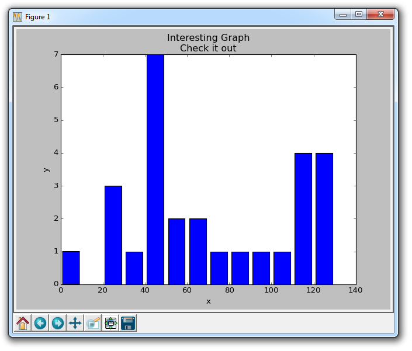Activate the Zoom to rectangle tool
The height and width of the screenshot is (351, 412).
pyautogui.click(x=93, y=323)
